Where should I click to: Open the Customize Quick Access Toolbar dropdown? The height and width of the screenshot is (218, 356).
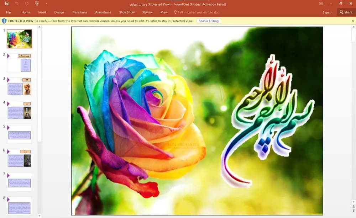(47, 4)
